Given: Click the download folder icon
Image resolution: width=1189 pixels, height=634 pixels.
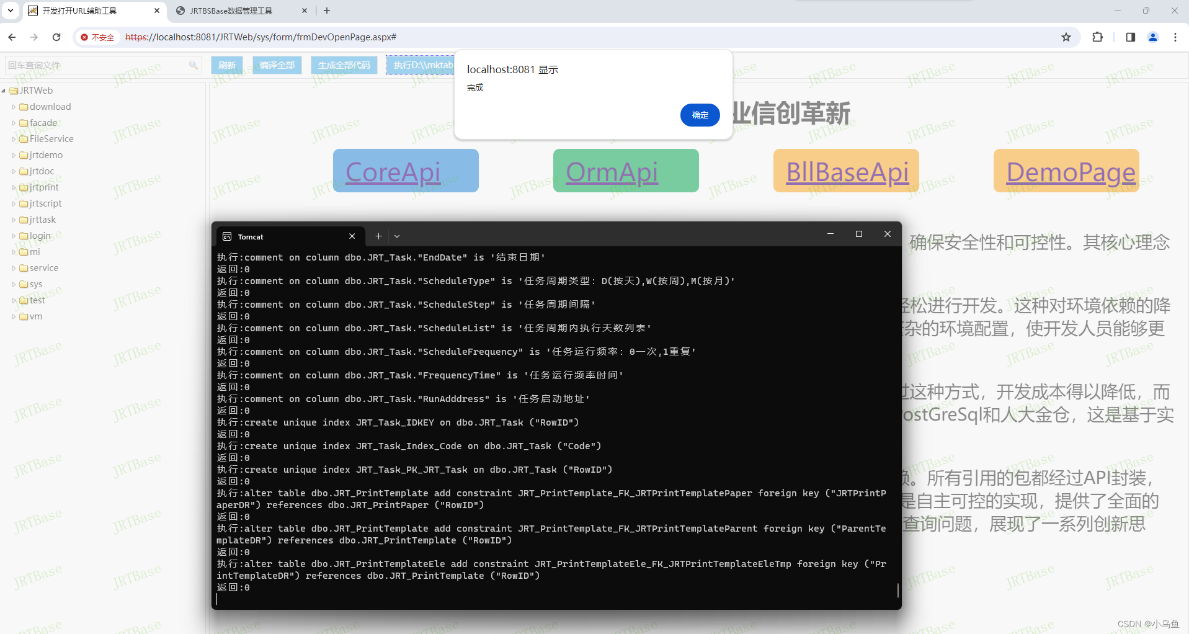Looking at the screenshot, I should 24,107.
